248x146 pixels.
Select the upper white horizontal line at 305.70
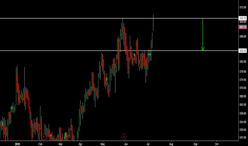click(x=119, y=18)
